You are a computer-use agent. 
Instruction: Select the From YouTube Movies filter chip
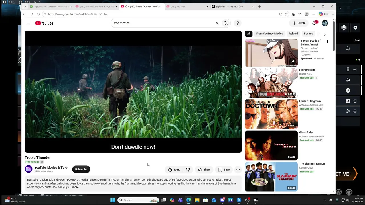[269, 34]
